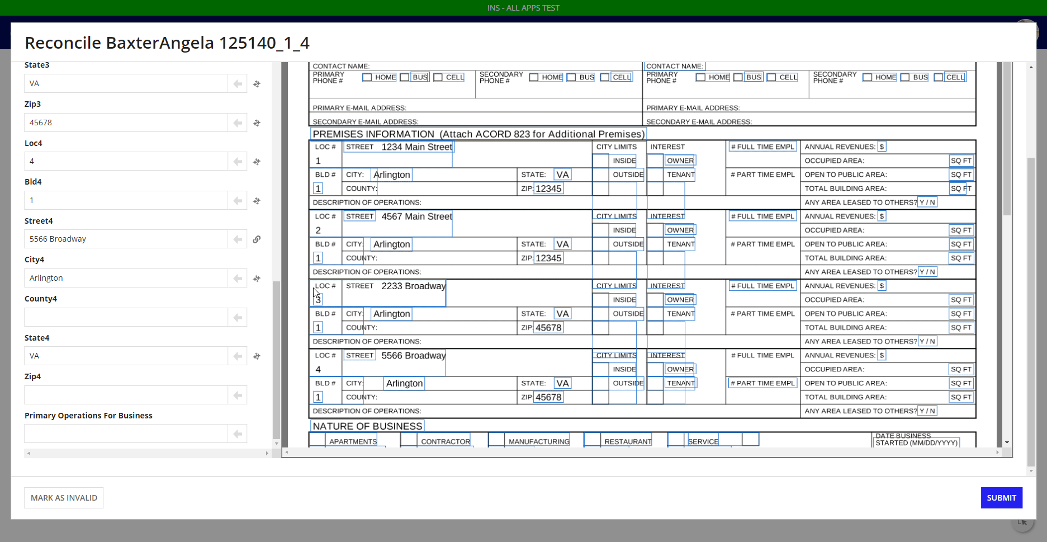The height and width of the screenshot is (542, 1047).
Task: Check the TENANT interest box for location 1
Action: coord(655,175)
